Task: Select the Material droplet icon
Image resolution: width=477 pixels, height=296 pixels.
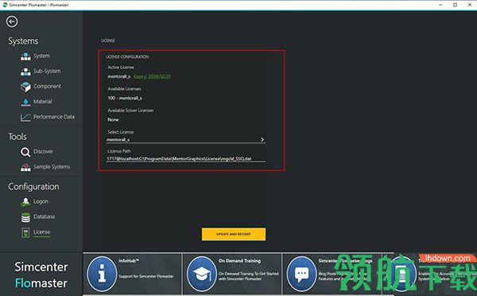Action: [x=25, y=102]
